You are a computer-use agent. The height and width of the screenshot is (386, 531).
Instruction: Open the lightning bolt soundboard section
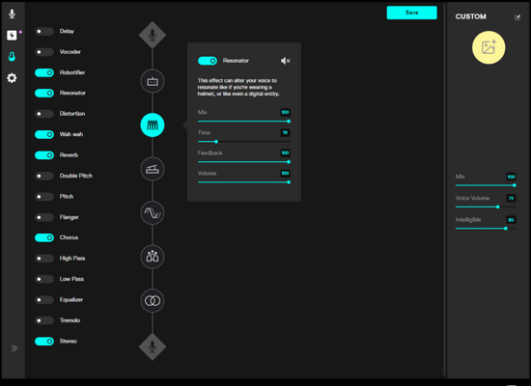coord(12,35)
